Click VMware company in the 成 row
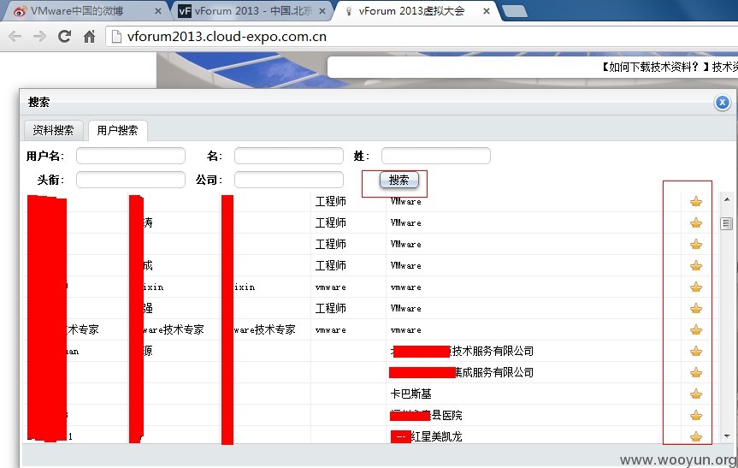The width and height of the screenshot is (738, 468). [405, 266]
